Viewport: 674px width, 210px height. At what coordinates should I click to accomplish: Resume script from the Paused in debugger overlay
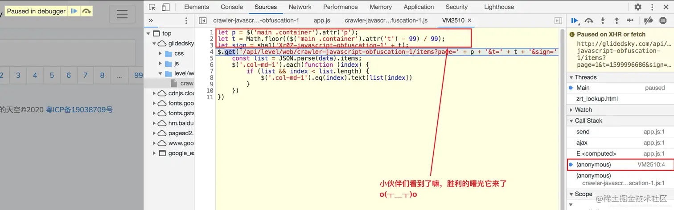pyautogui.click(x=74, y=11)
